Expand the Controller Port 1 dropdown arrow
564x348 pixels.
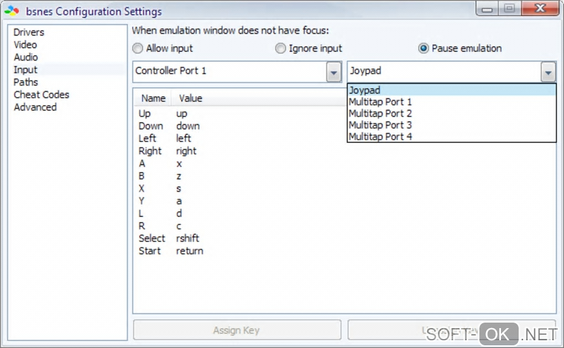[333, 71]
